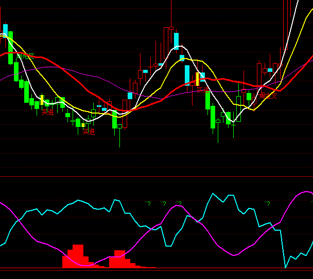Click the 周死叉 signal label

[25, 56]
